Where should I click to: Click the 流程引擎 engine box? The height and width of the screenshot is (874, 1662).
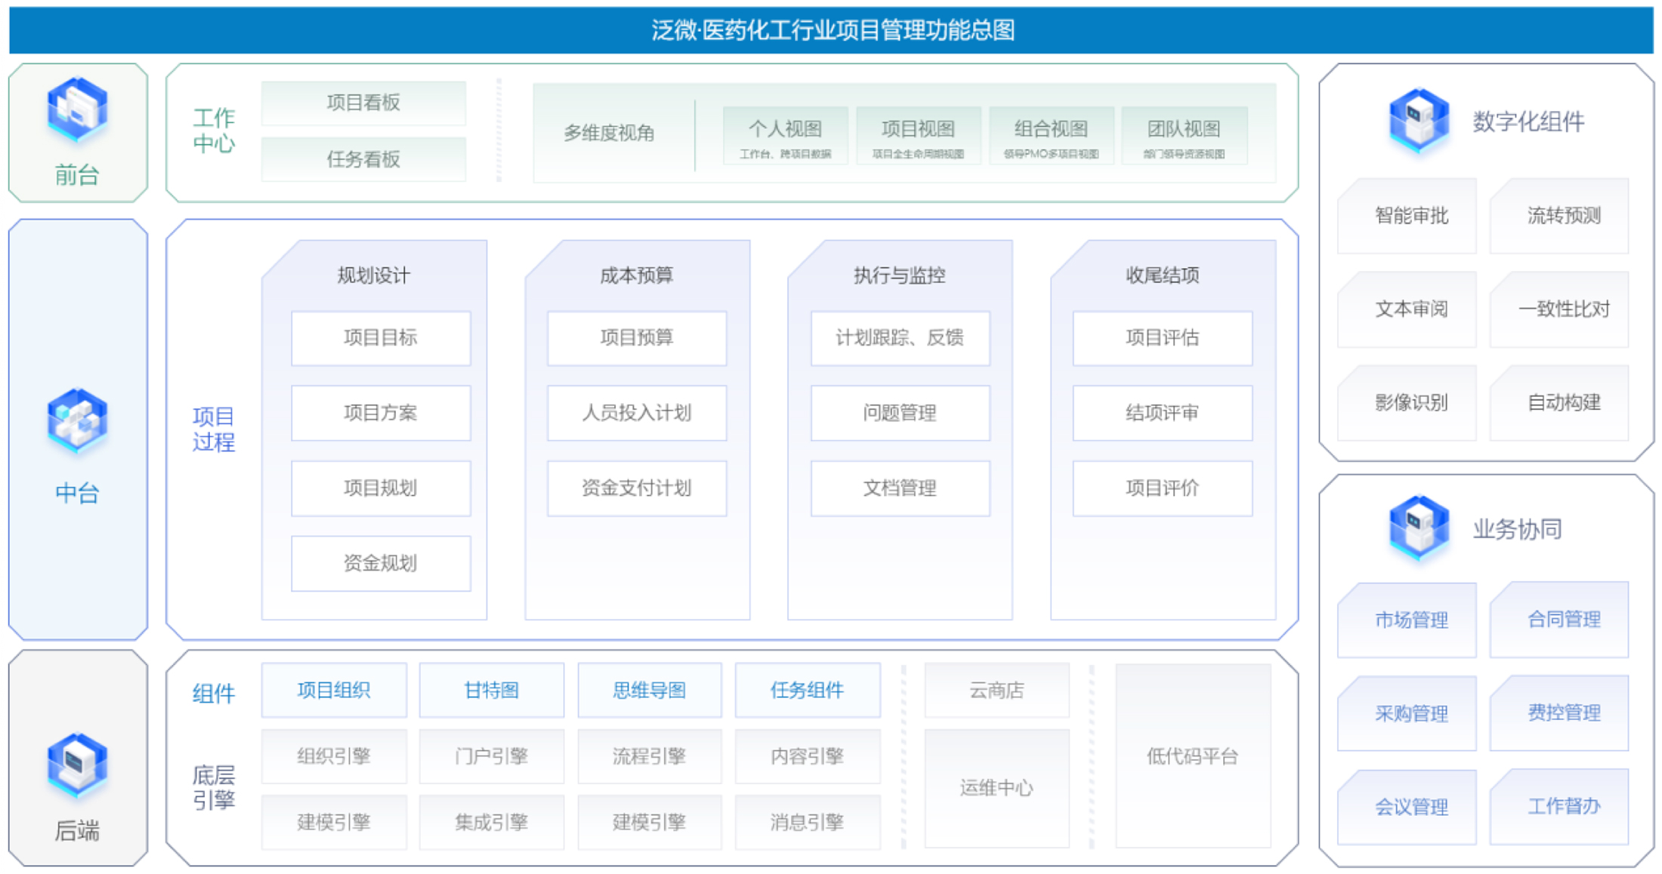(649, 756)
